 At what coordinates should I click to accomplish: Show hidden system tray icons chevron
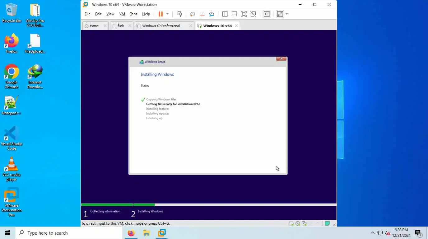click(x=372, y=233)
